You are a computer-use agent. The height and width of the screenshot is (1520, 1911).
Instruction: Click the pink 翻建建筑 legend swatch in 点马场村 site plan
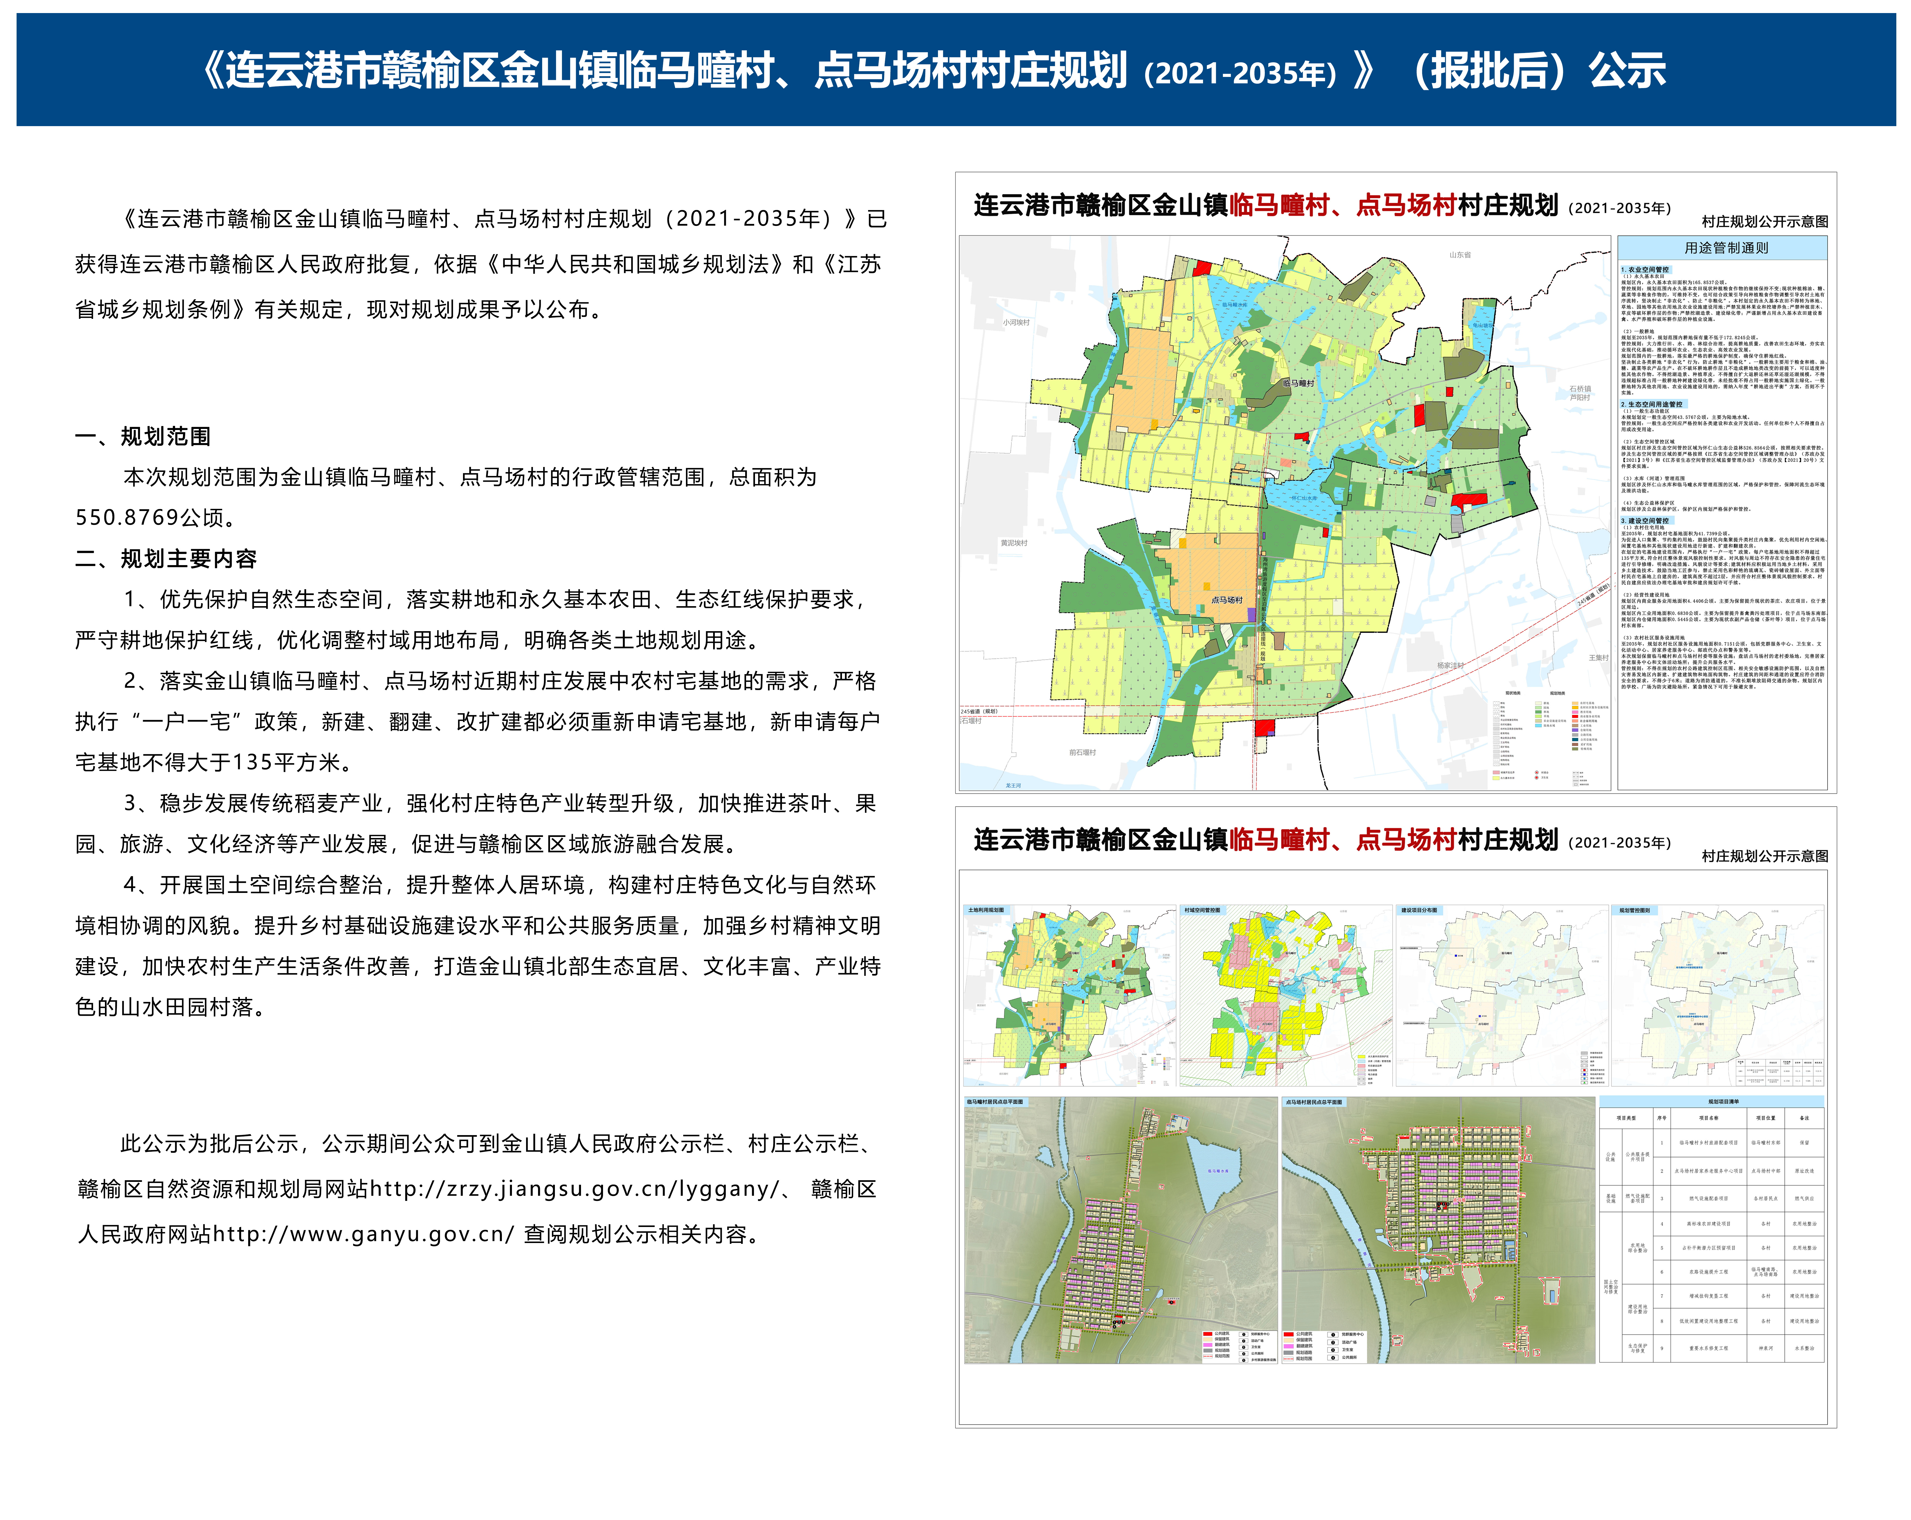[1289, 1346]
